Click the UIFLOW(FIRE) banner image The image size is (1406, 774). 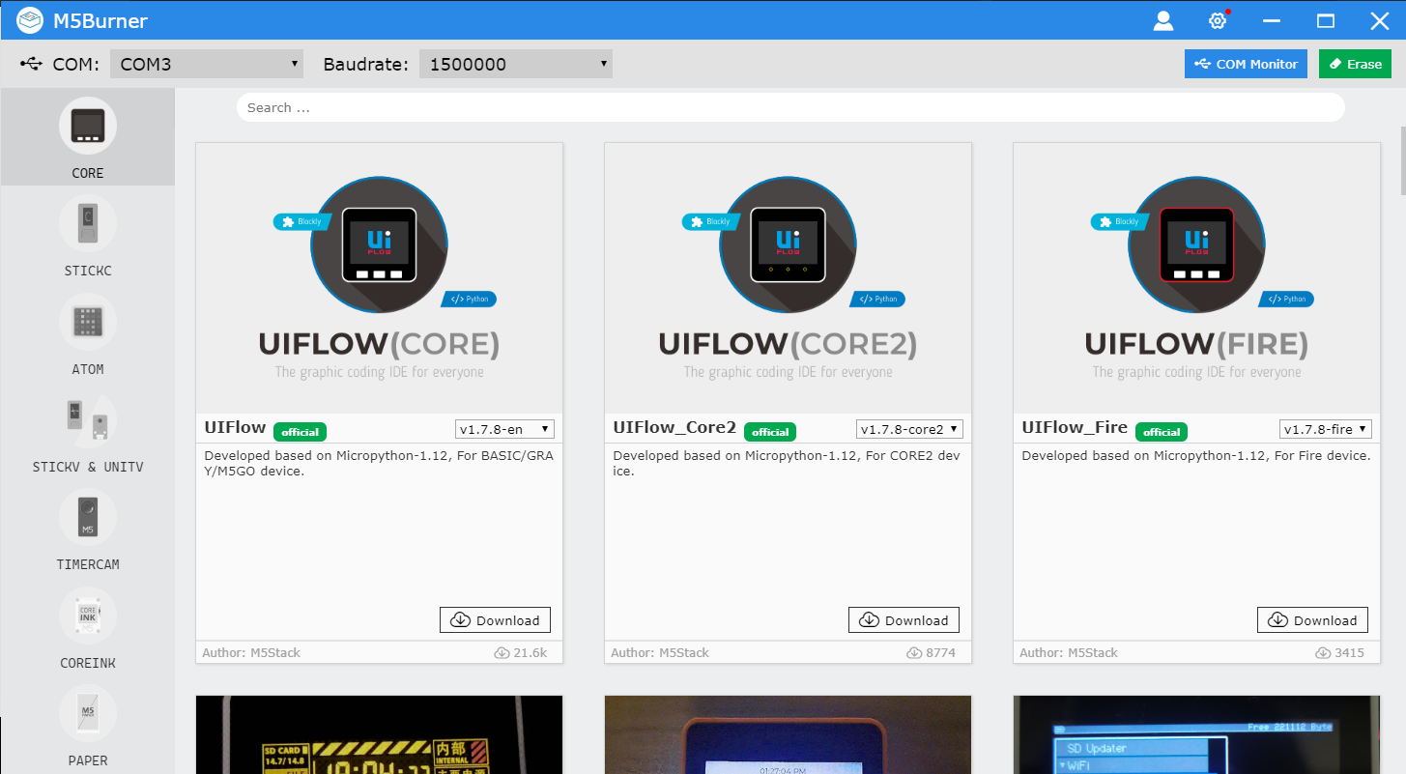click(x=1196, y=278)
